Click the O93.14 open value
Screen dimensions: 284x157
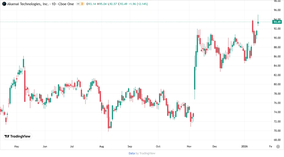pos(91,4)
